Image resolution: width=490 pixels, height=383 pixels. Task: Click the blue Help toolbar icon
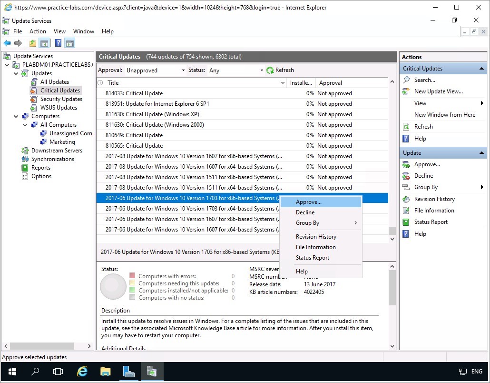[58, 43]
